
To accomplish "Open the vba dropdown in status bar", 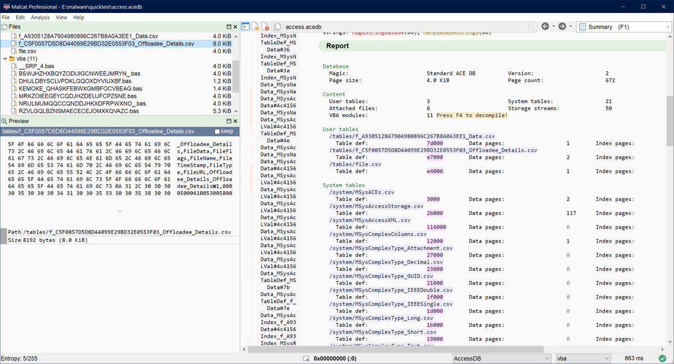I will [583, 358].
